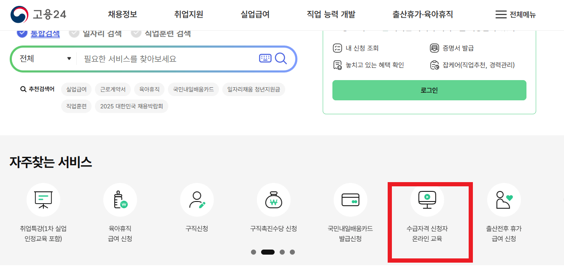Select the 취업특강 presentation board icon
564x266 pixels.
click(x=43, y=200)
